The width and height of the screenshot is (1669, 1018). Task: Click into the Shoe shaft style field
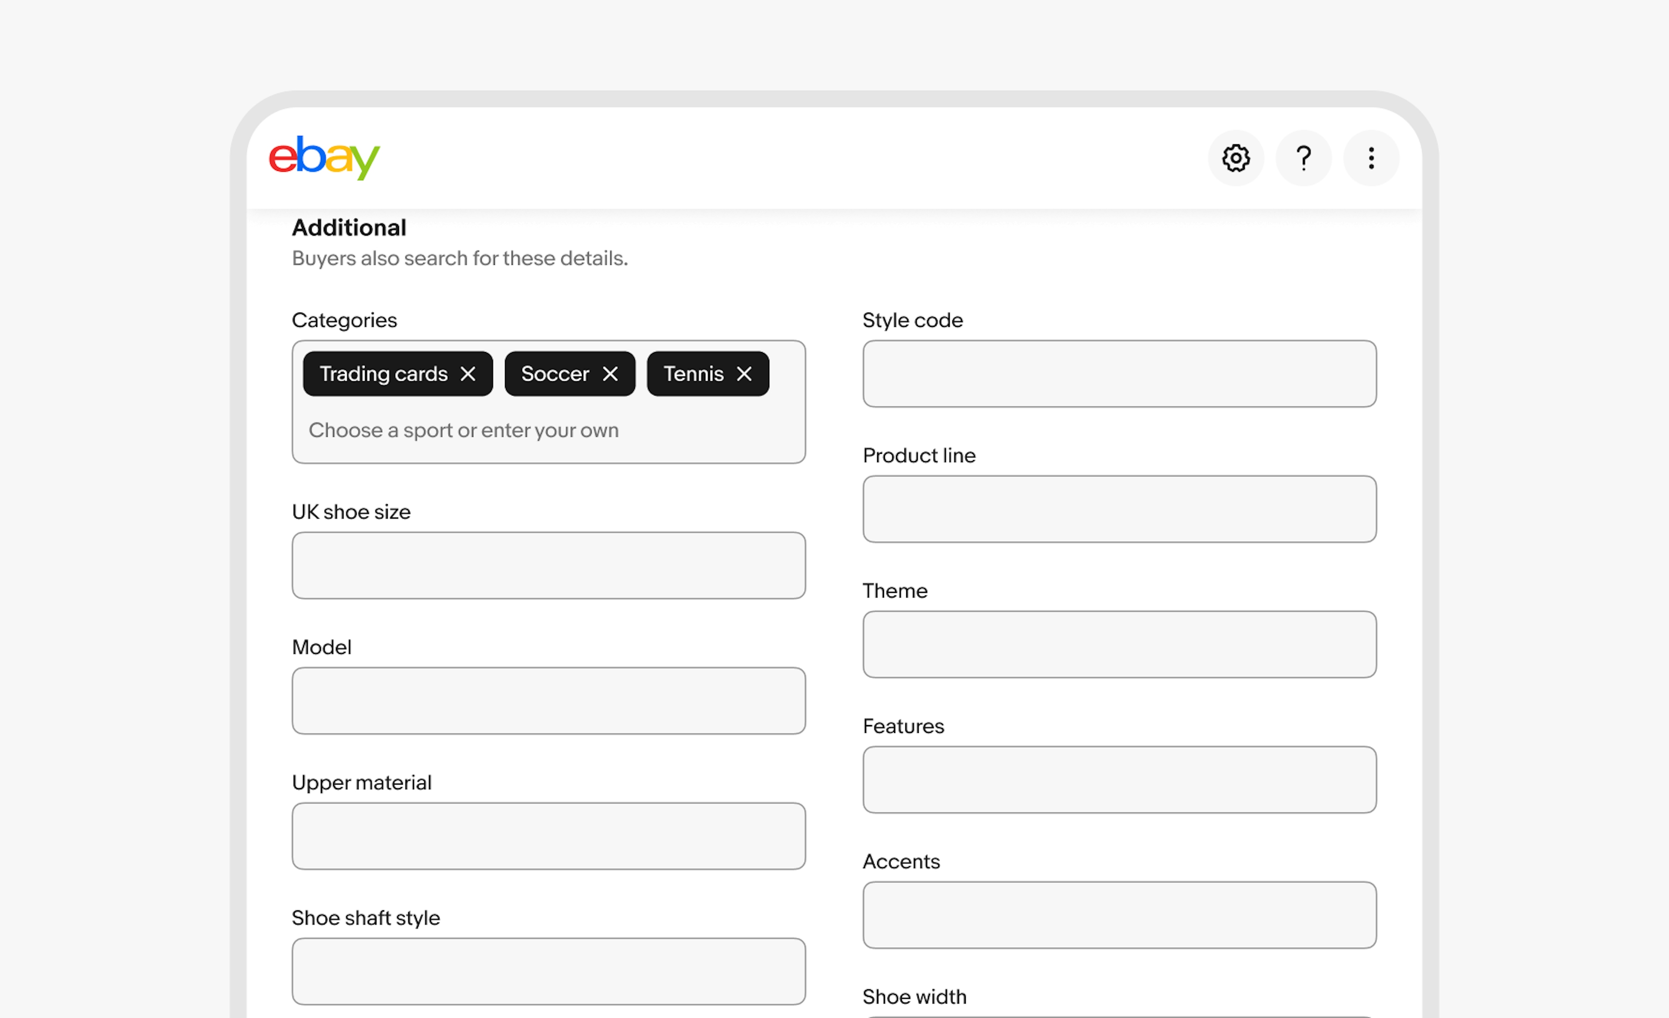pos(549,972)
